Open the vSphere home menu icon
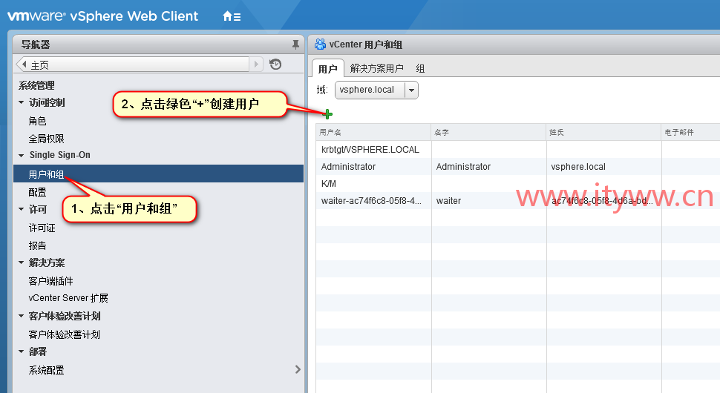Screen dimensions: 720x393 coord(232,16)
